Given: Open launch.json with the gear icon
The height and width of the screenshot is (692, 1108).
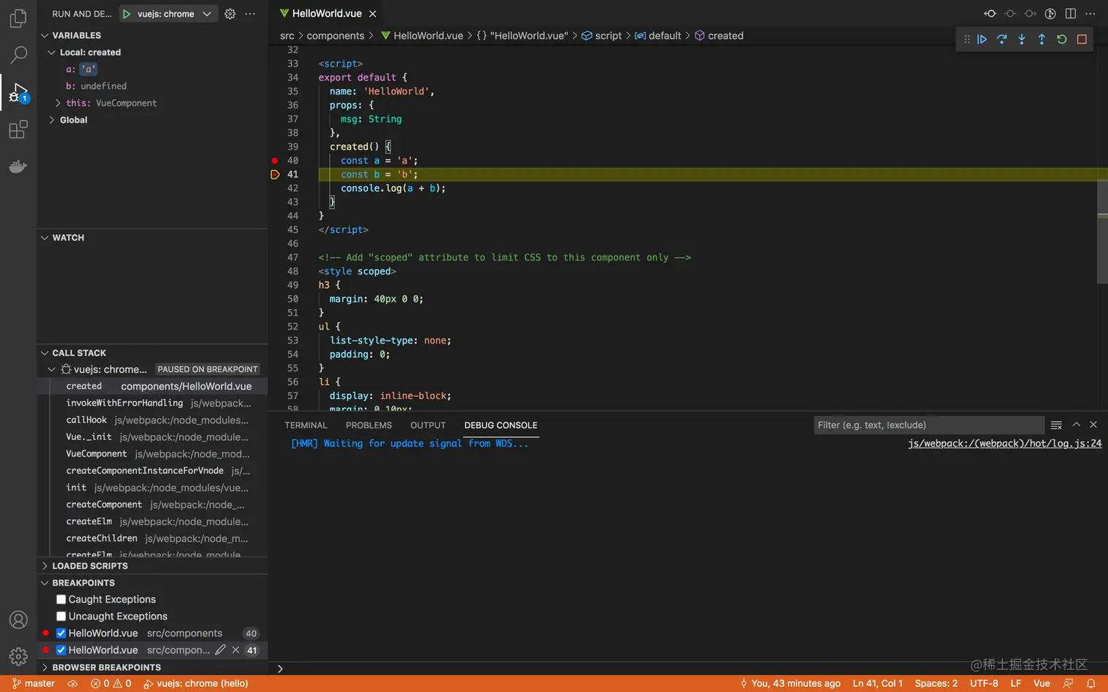Looking at the screenshot, I should tap(230, 14).
